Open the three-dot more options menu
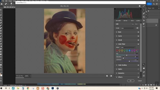Image resolution: width=160 pixels, height=90 pixels. click(144, 27)
